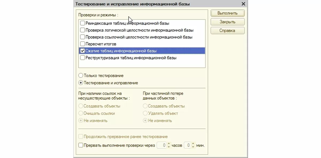
Task: Tick Продолжить прерванное ранее тестирование checkbox
Action: pos(81,137)
